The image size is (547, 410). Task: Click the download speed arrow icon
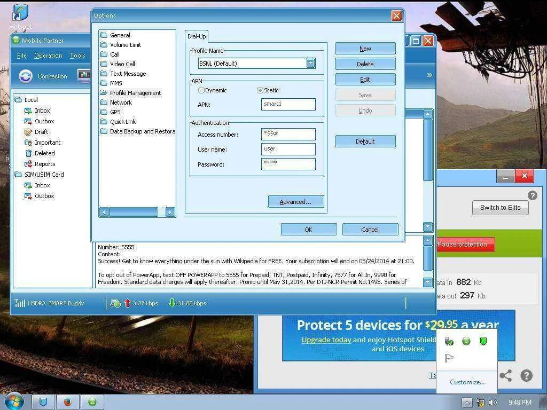171,303
